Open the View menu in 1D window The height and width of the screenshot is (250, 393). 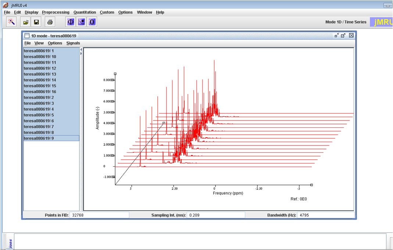39,43
